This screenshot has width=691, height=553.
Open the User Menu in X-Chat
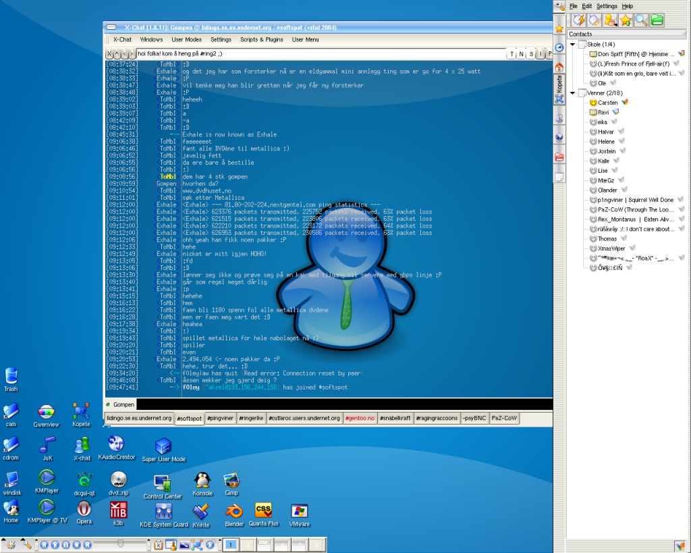[305, 39]
